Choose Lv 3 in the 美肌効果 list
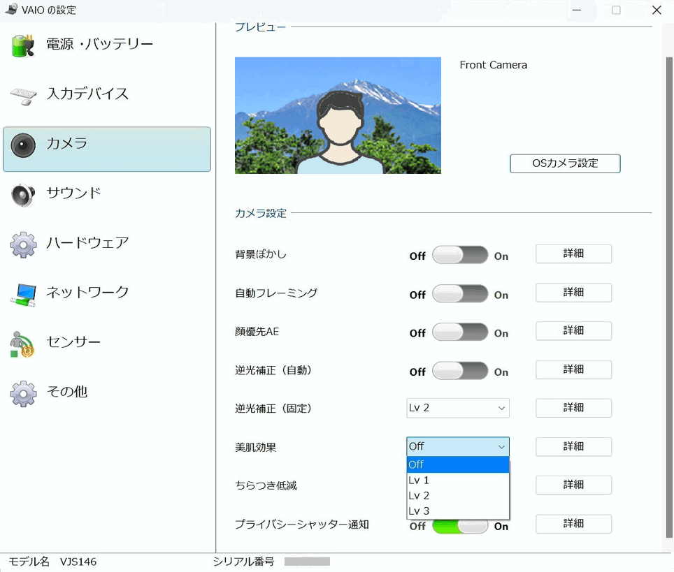 tap(458, 511)
